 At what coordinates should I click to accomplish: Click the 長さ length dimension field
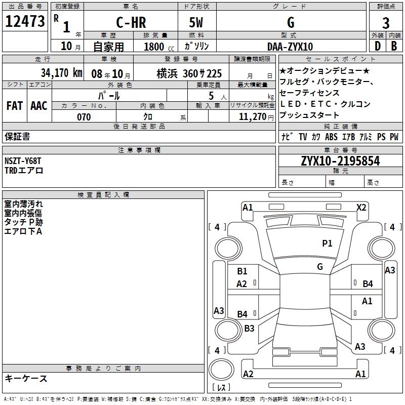(302, 182)
